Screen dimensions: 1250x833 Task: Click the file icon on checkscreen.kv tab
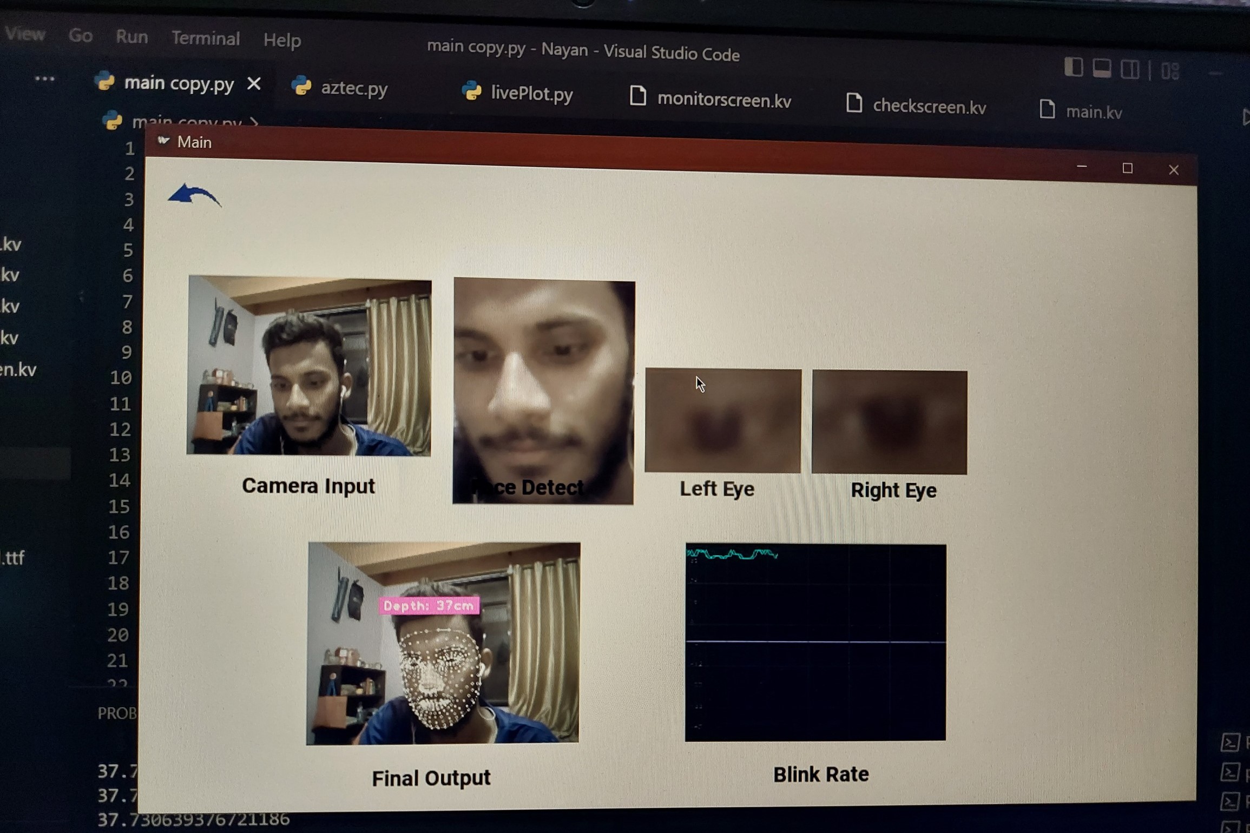(x=854, y=103)
